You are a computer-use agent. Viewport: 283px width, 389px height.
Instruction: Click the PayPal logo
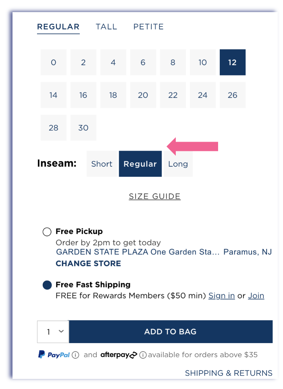54,355
